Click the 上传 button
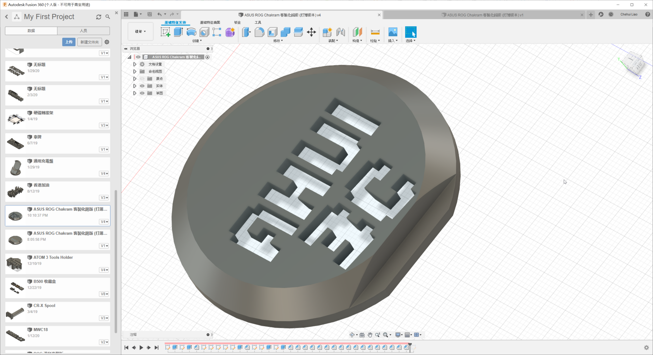This screenshot has height=355, width=653. coord(69,42)
